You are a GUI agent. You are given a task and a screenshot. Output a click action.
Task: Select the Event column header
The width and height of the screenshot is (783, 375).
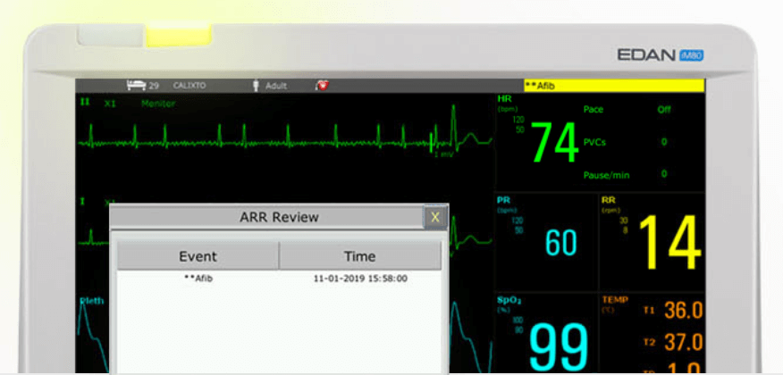(x=198, y=256)
